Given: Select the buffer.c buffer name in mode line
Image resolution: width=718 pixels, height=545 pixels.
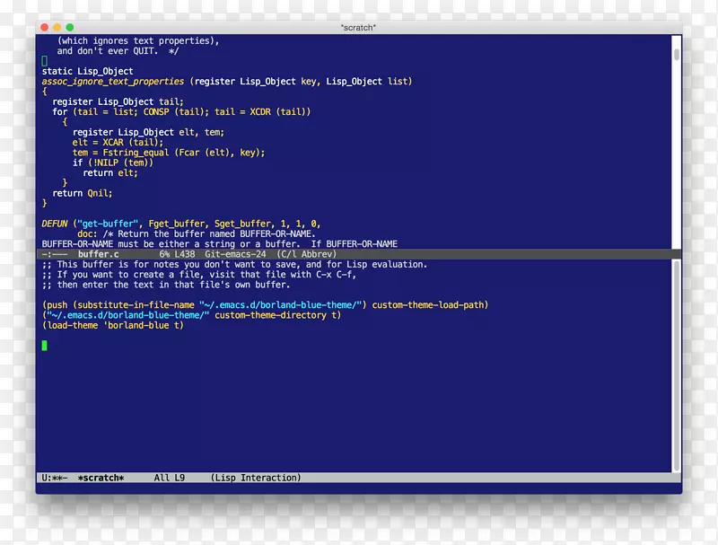Looking at the screenshot, I should coord(99,254).
